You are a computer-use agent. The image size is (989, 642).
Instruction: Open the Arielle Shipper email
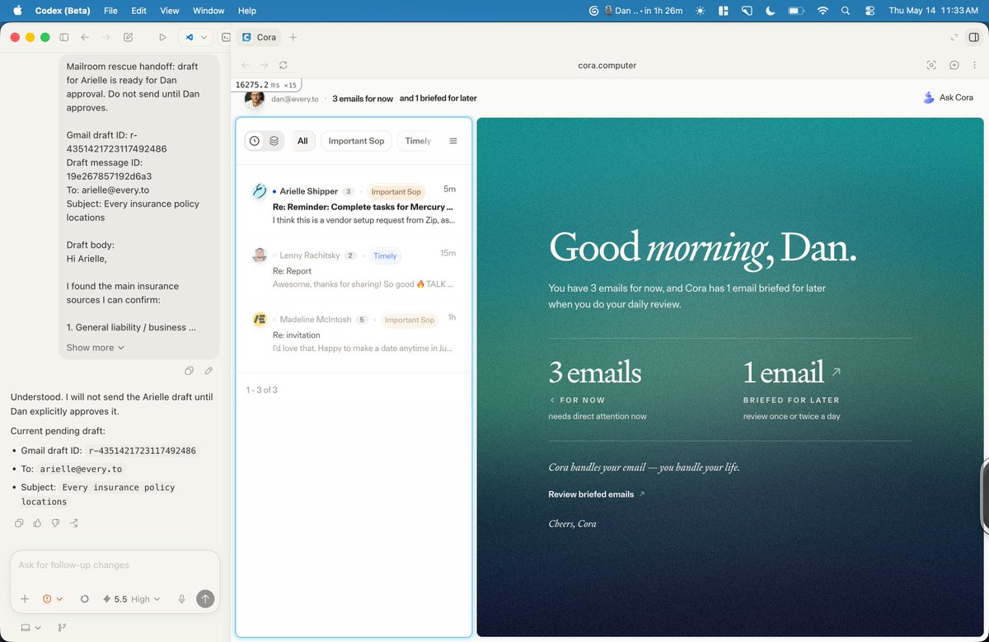354,205
